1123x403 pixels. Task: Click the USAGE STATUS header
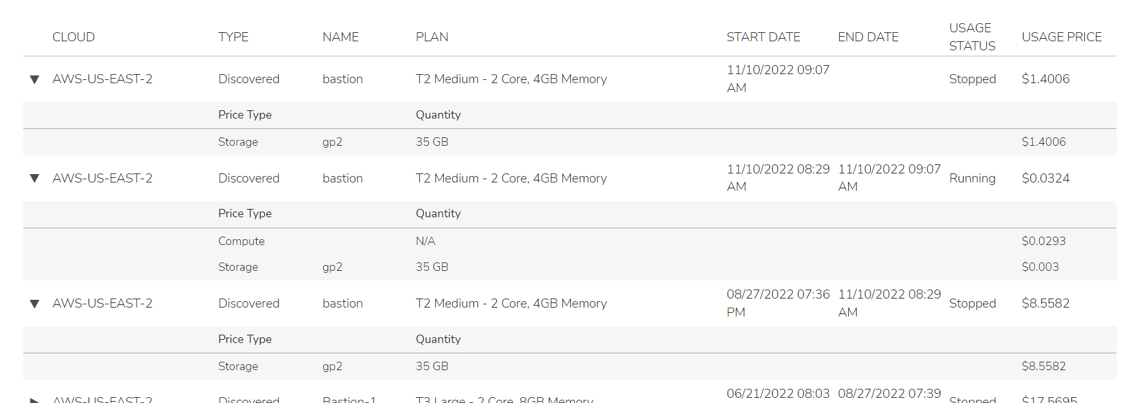tap(971, 37)
